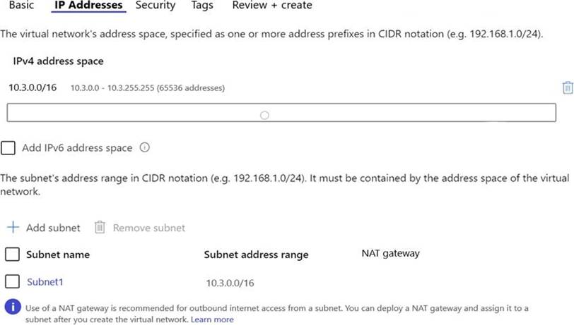The image size is (574, 325).
Task: Click the Subnet address range column header
Action: (x=256, y=255)
